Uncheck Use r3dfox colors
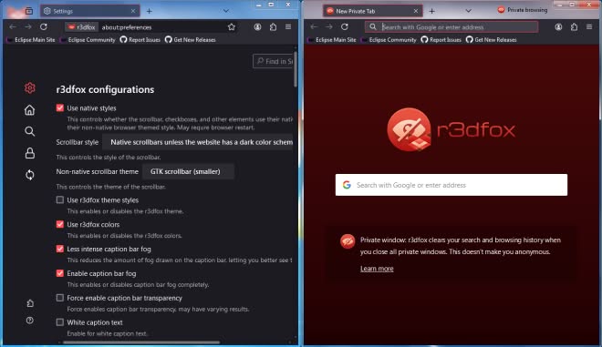The image size is (602, 347). [x=60, y=224]
